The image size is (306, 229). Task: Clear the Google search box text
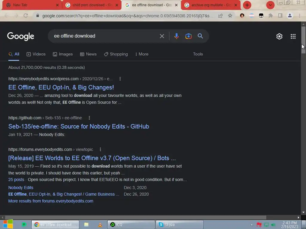point(162,36)
